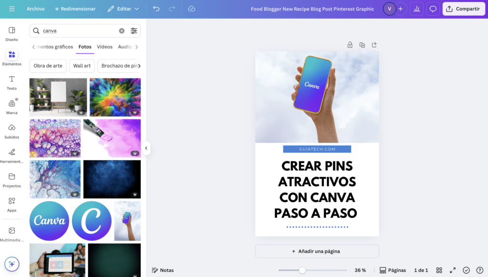Viewport: 488px width, 277px height.
Task: Check cloud save status icon
Action: tap(192, 9)
